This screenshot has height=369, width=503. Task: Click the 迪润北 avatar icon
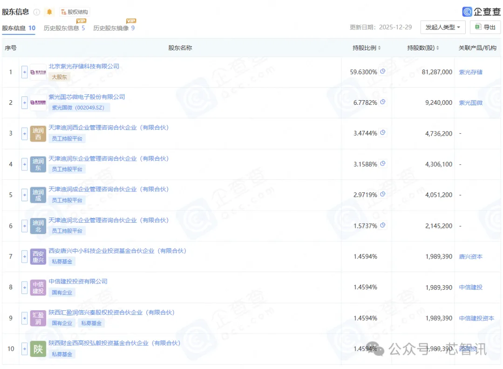click(38, 226)
